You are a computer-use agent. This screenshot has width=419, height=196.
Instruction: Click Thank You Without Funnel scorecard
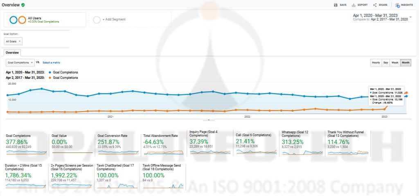click(348, 143)
